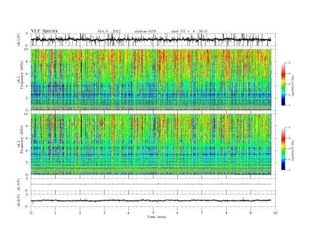Click the "ch.4(V)" axis label
The height and width of the screenshot is (239, 310).
[x=19, y=200]
